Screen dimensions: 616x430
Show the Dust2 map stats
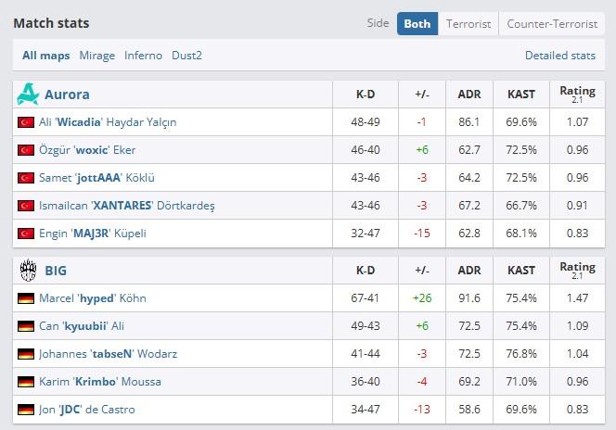(186, 56)
